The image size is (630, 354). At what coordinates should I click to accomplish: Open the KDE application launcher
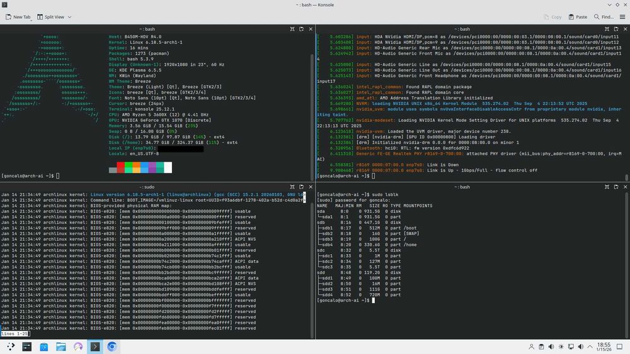pyautogui.click(x=10, y=346)
